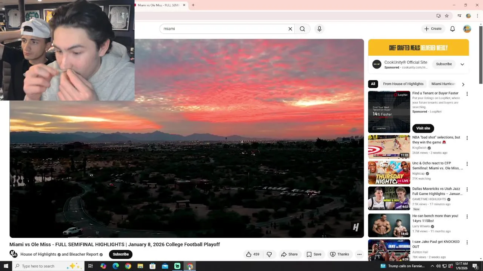483x271 pixels.
Task: Open options for He can bench more video
Action: [x=467, y=217]
